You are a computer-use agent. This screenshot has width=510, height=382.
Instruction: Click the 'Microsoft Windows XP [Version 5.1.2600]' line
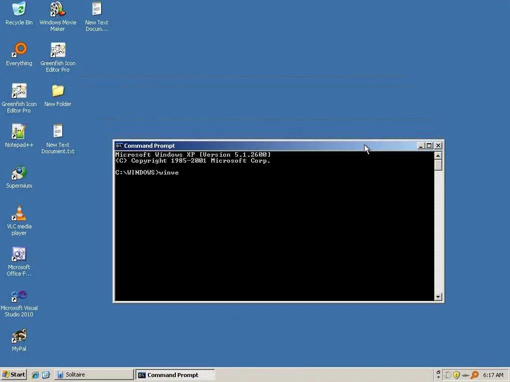(x=193, y=155)
